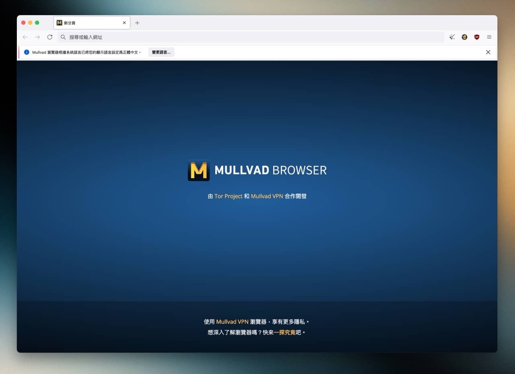Open the hamburger application menu
515x374 pixels.
pos(489,37)
